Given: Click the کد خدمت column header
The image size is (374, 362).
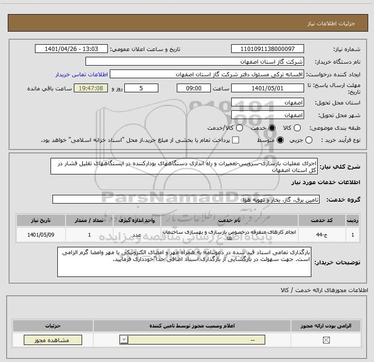Looking at the screenshot, I should point(322,220).
